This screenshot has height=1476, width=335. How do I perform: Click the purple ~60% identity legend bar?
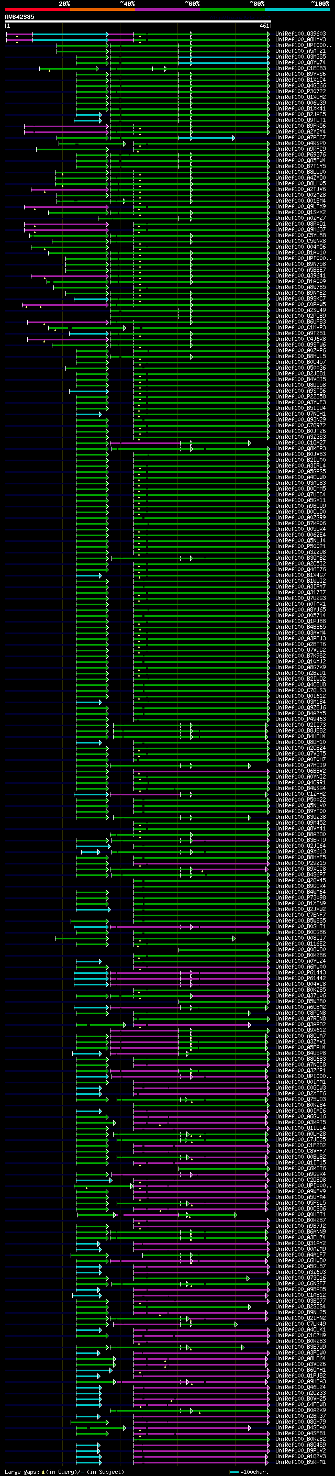[167, 9]
